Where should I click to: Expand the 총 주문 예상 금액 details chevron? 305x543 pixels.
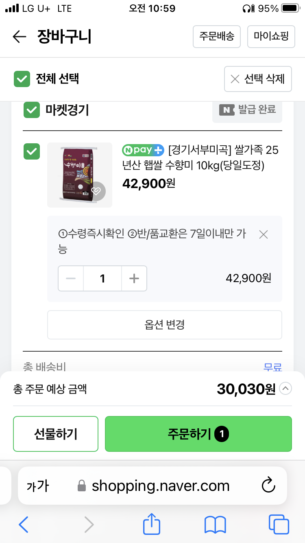[286, 389]
